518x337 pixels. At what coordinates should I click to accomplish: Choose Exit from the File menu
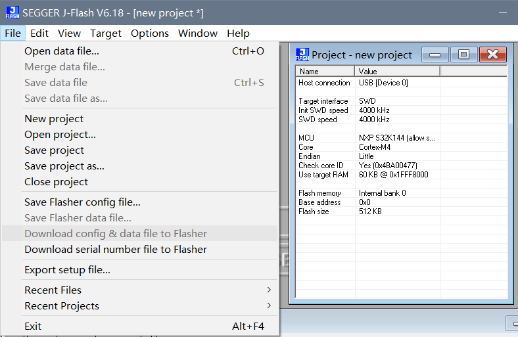pyautogui.click(x=139, y=326)
